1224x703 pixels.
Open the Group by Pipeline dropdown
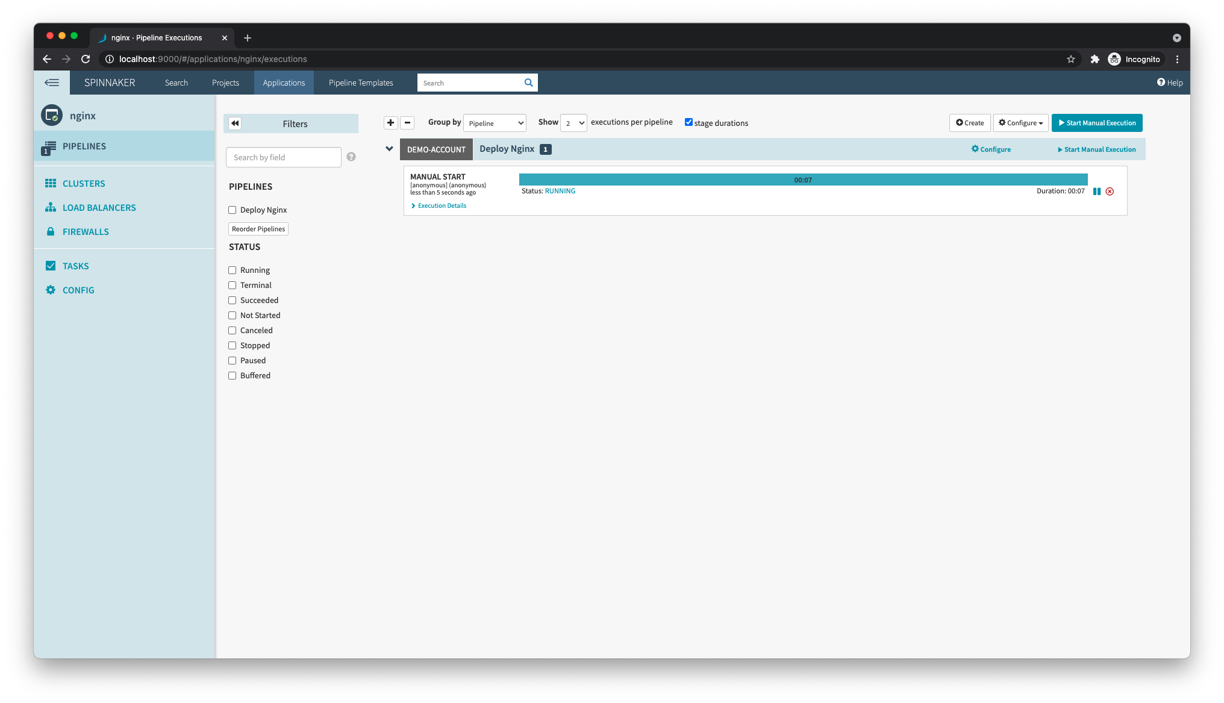(x=495, y=123)
